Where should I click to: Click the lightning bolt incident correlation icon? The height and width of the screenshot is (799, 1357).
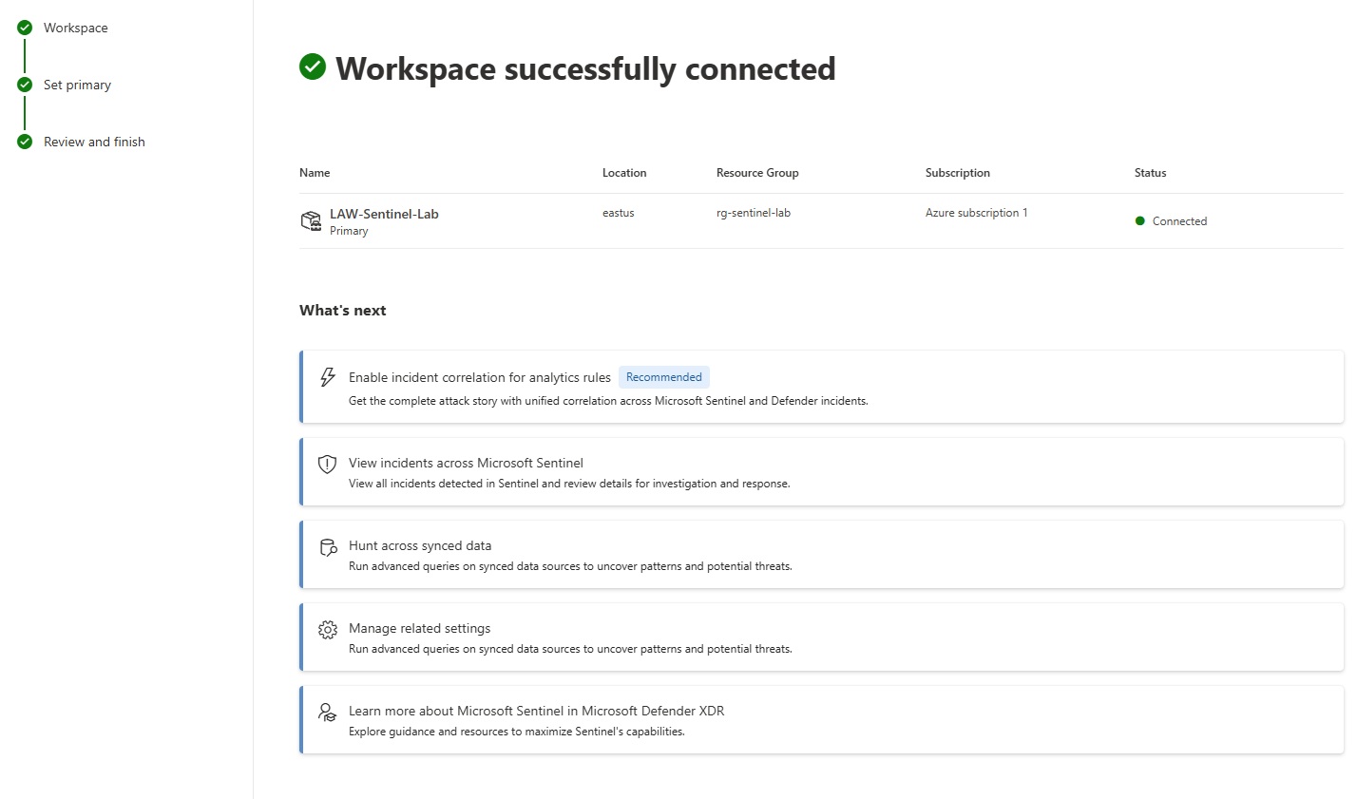(328, 377)
